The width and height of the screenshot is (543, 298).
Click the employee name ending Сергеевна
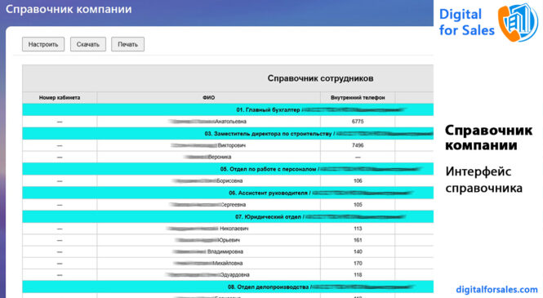coord(207,205)
